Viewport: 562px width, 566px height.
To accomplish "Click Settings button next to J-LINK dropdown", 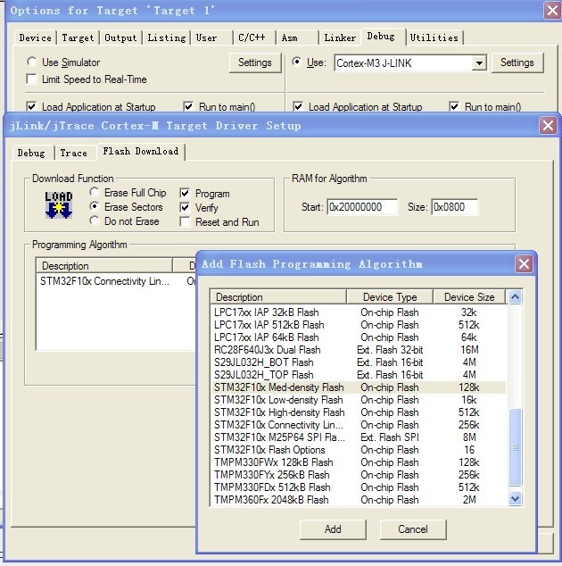I will [517, 62].
